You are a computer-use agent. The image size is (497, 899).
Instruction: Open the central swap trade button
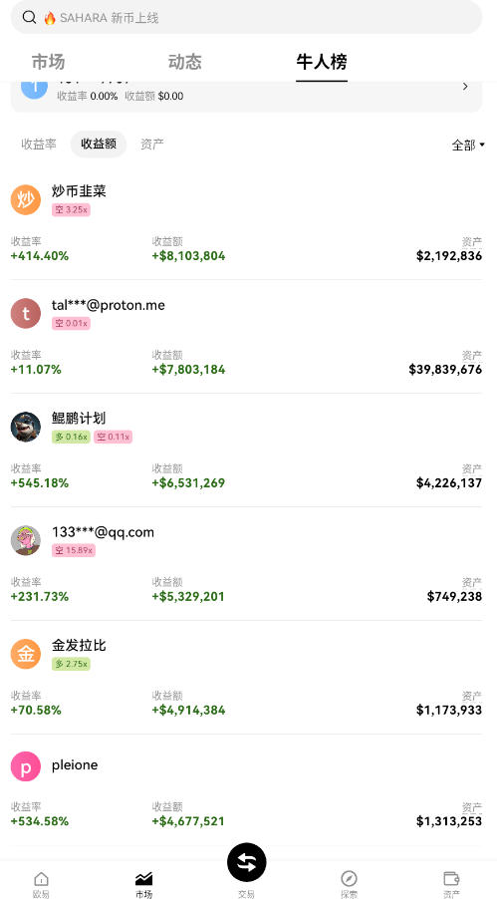(x=246, y=862)
